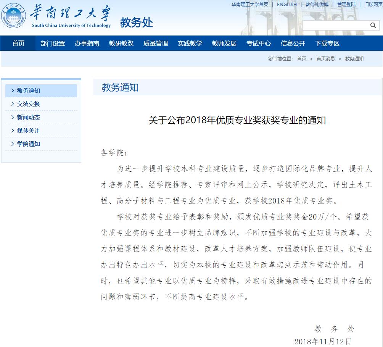Click 首页消息 in the breadcrumb

coord(326,58)
